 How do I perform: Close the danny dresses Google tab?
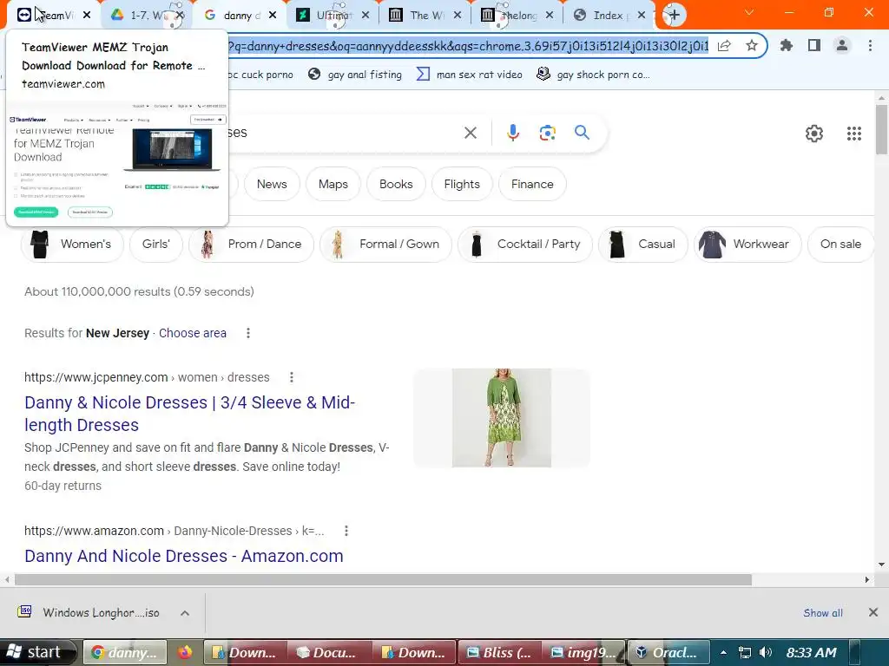(x=273, y=16)
